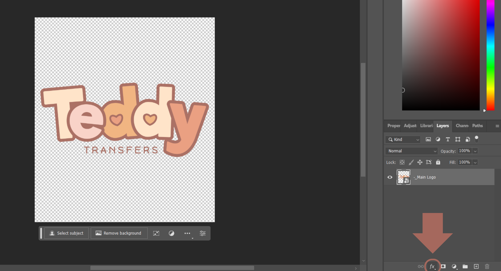501x271 pixels.
Task: Click Select subject button
Action: click(x=66, y=233)
